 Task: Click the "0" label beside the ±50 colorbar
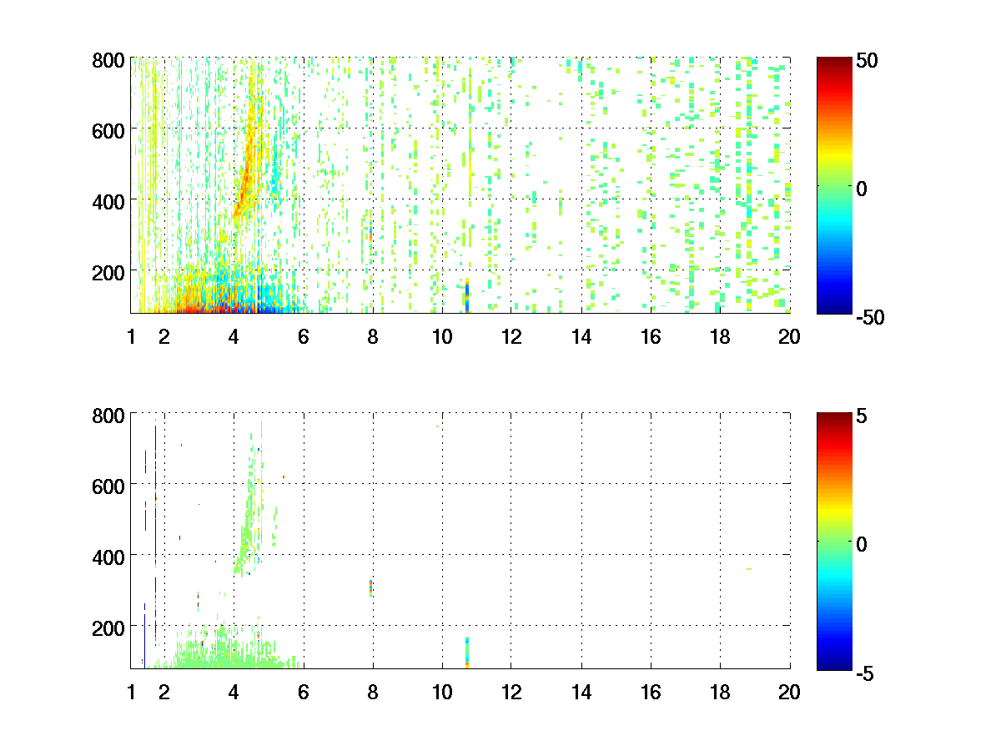[861, 189]
